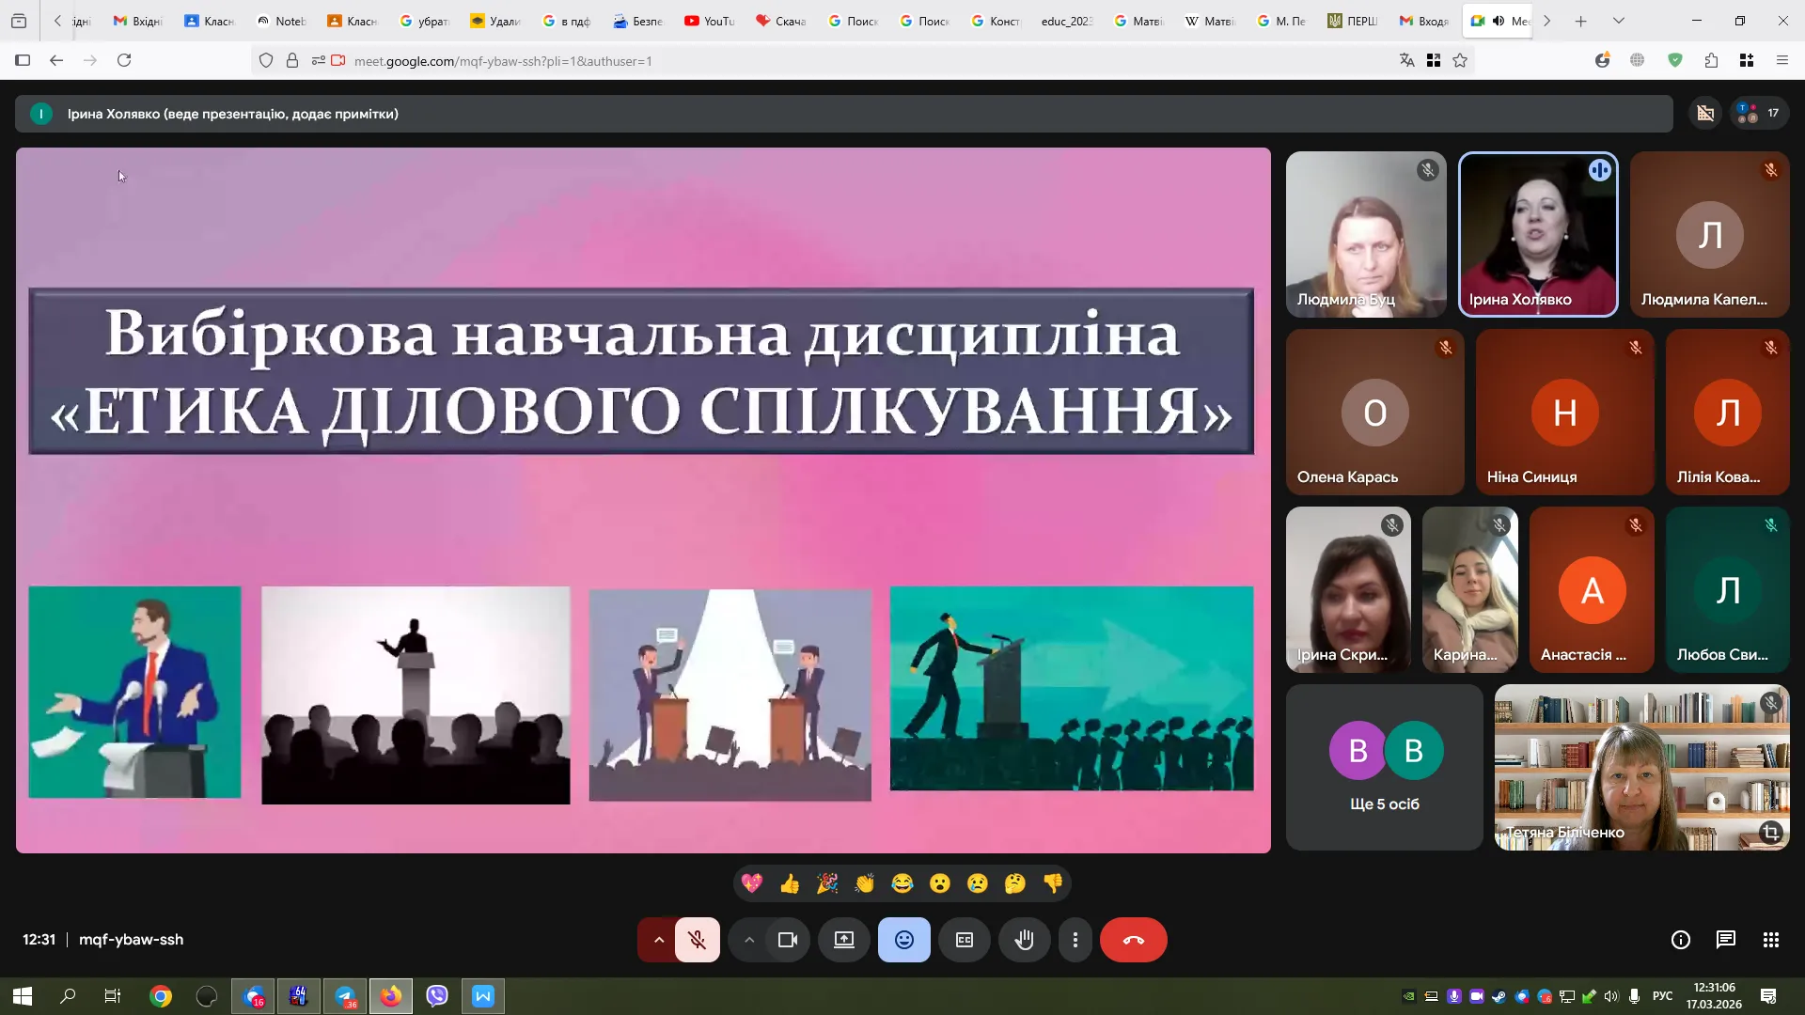
Task: Click the Telegram icon in taskbar
Action: tap(345, 996)
